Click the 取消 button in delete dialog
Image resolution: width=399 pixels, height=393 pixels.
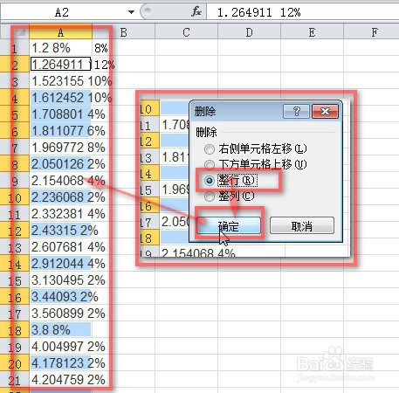302,225
